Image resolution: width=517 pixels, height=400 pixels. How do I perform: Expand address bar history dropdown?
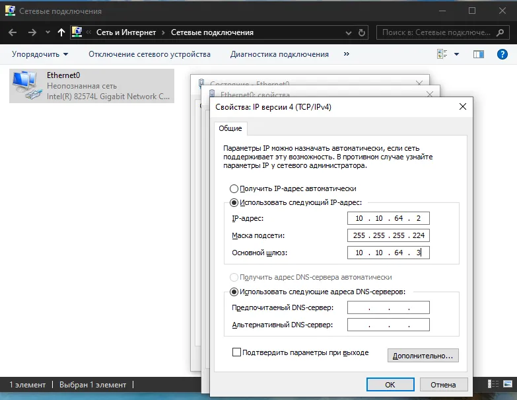point(349,32)
